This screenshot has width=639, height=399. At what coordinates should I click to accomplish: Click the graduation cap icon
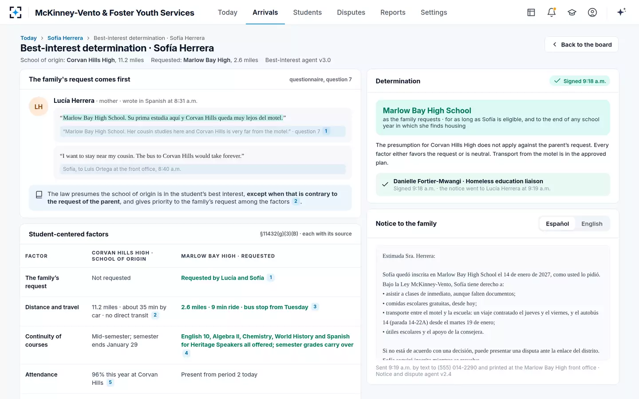click(x=572, y=12)
